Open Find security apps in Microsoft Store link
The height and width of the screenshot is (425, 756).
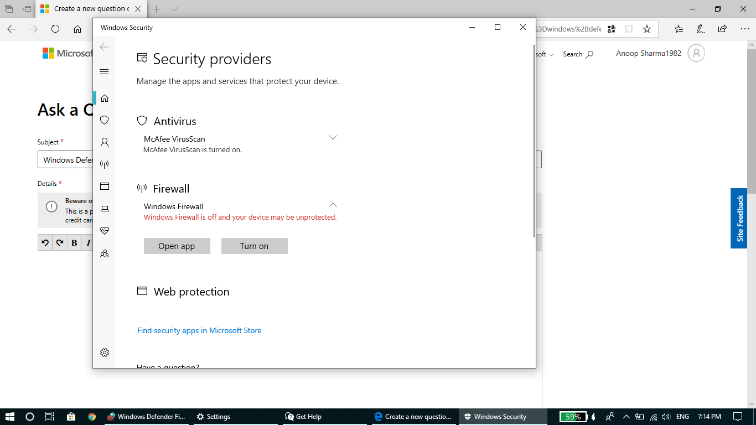click(199, 330)
